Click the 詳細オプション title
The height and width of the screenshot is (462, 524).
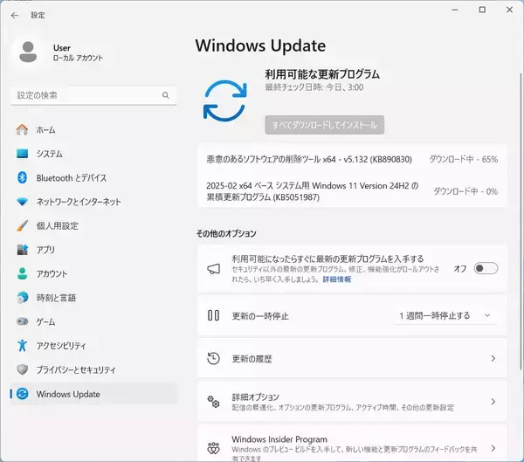click(x=255, y=396)
